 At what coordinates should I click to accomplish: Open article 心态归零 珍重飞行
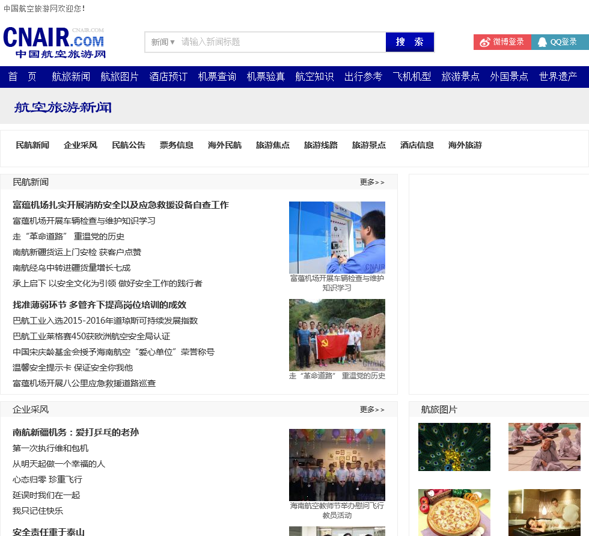[x=47, y=479]
